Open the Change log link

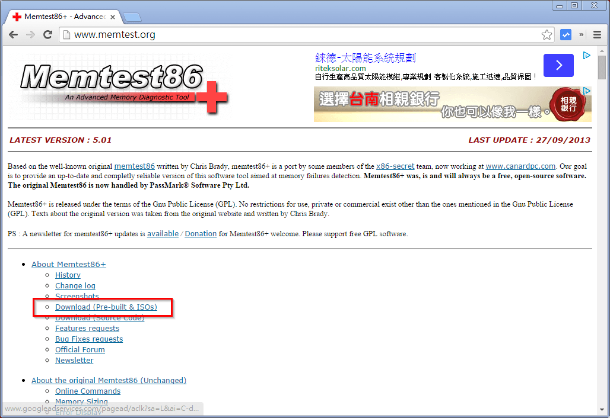[x=75, y=285]
